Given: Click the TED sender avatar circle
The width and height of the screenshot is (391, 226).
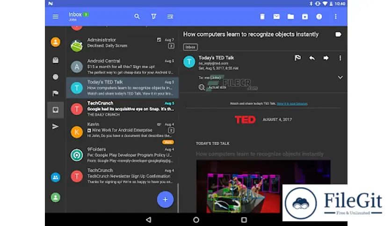Looking at the screenshot, I should pyautogui.click(x=189, y=62).
